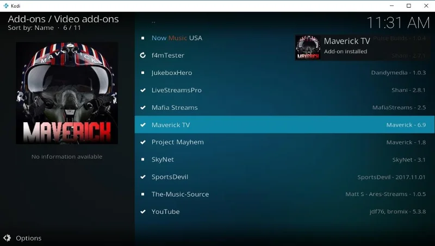Click the square status icon beside The-Music-Source
Screen dimensions: 435x246
click(142, 194)
